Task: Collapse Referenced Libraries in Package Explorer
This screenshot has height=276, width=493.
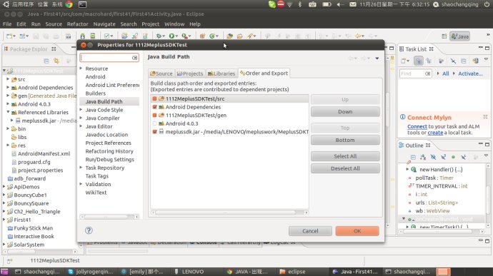Action: [x=8, y=112]
